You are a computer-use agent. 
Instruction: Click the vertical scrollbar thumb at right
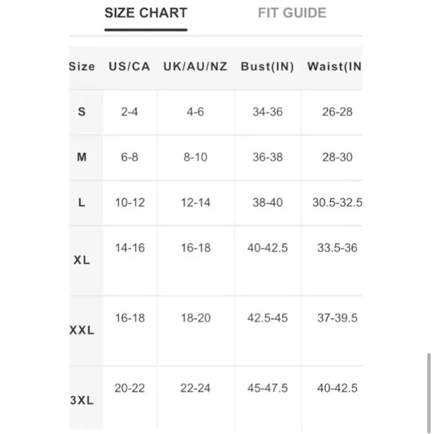[x=429, y=391]
